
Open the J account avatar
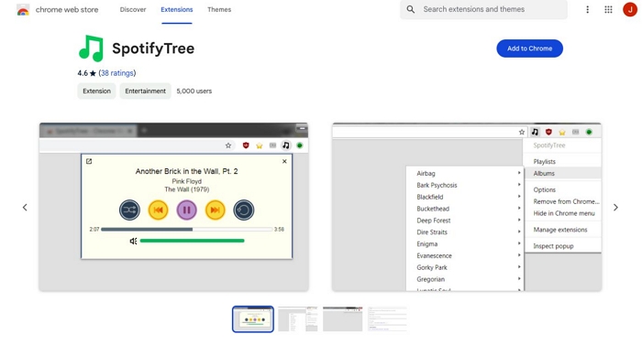pos(630,9)
